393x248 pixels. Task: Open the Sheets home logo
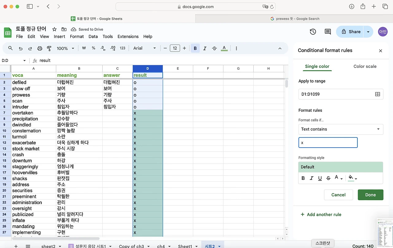click(8, 33)
